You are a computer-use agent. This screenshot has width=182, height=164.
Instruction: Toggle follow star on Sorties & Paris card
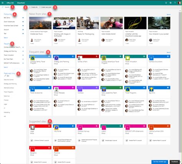[x=97, y=56]
